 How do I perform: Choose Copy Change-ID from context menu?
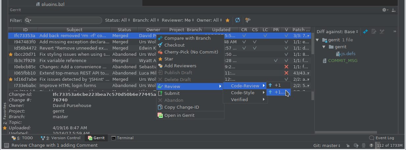[x=182, y=107]
